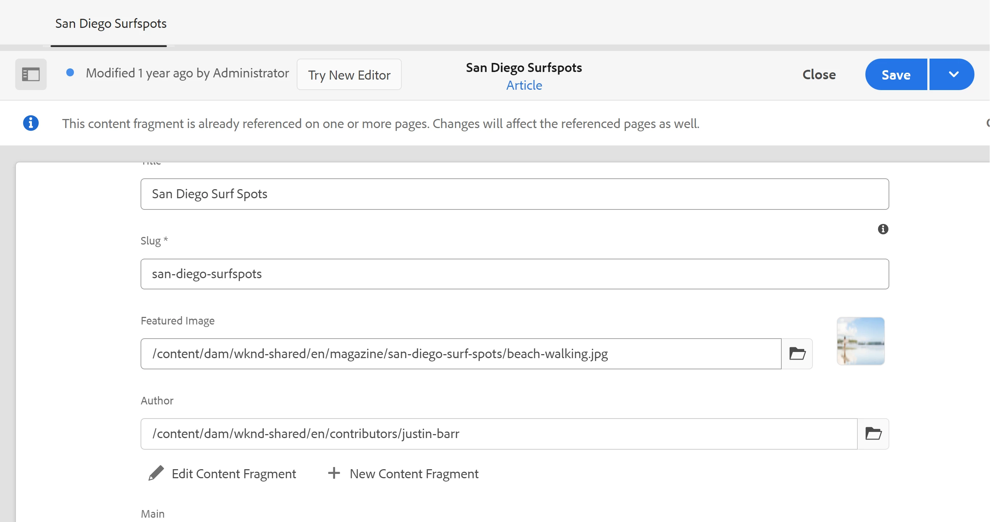The image size is (990, 522).
Task: Click the plus New Content Fragment icon
Action: coord(334,473)
